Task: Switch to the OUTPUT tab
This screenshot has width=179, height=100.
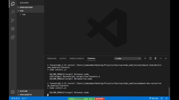Action: tap(63, 59)
